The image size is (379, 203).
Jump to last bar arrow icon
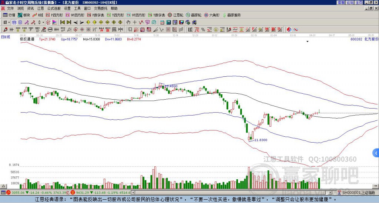(69, 22)
